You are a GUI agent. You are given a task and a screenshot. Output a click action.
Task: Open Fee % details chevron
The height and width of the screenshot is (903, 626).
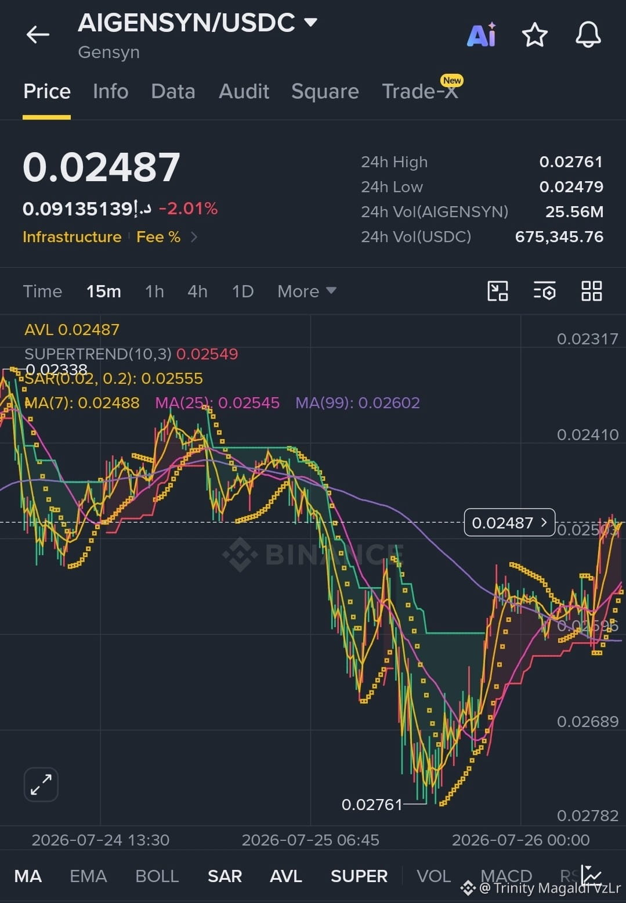click(194, 237)
